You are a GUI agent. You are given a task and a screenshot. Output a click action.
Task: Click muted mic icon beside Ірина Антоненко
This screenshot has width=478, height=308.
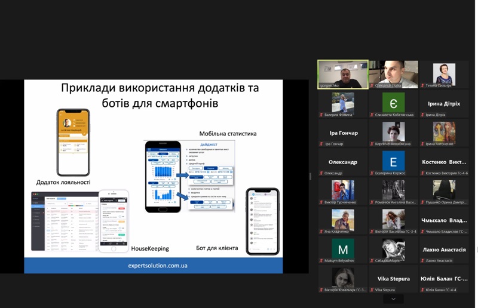point(422,144)
